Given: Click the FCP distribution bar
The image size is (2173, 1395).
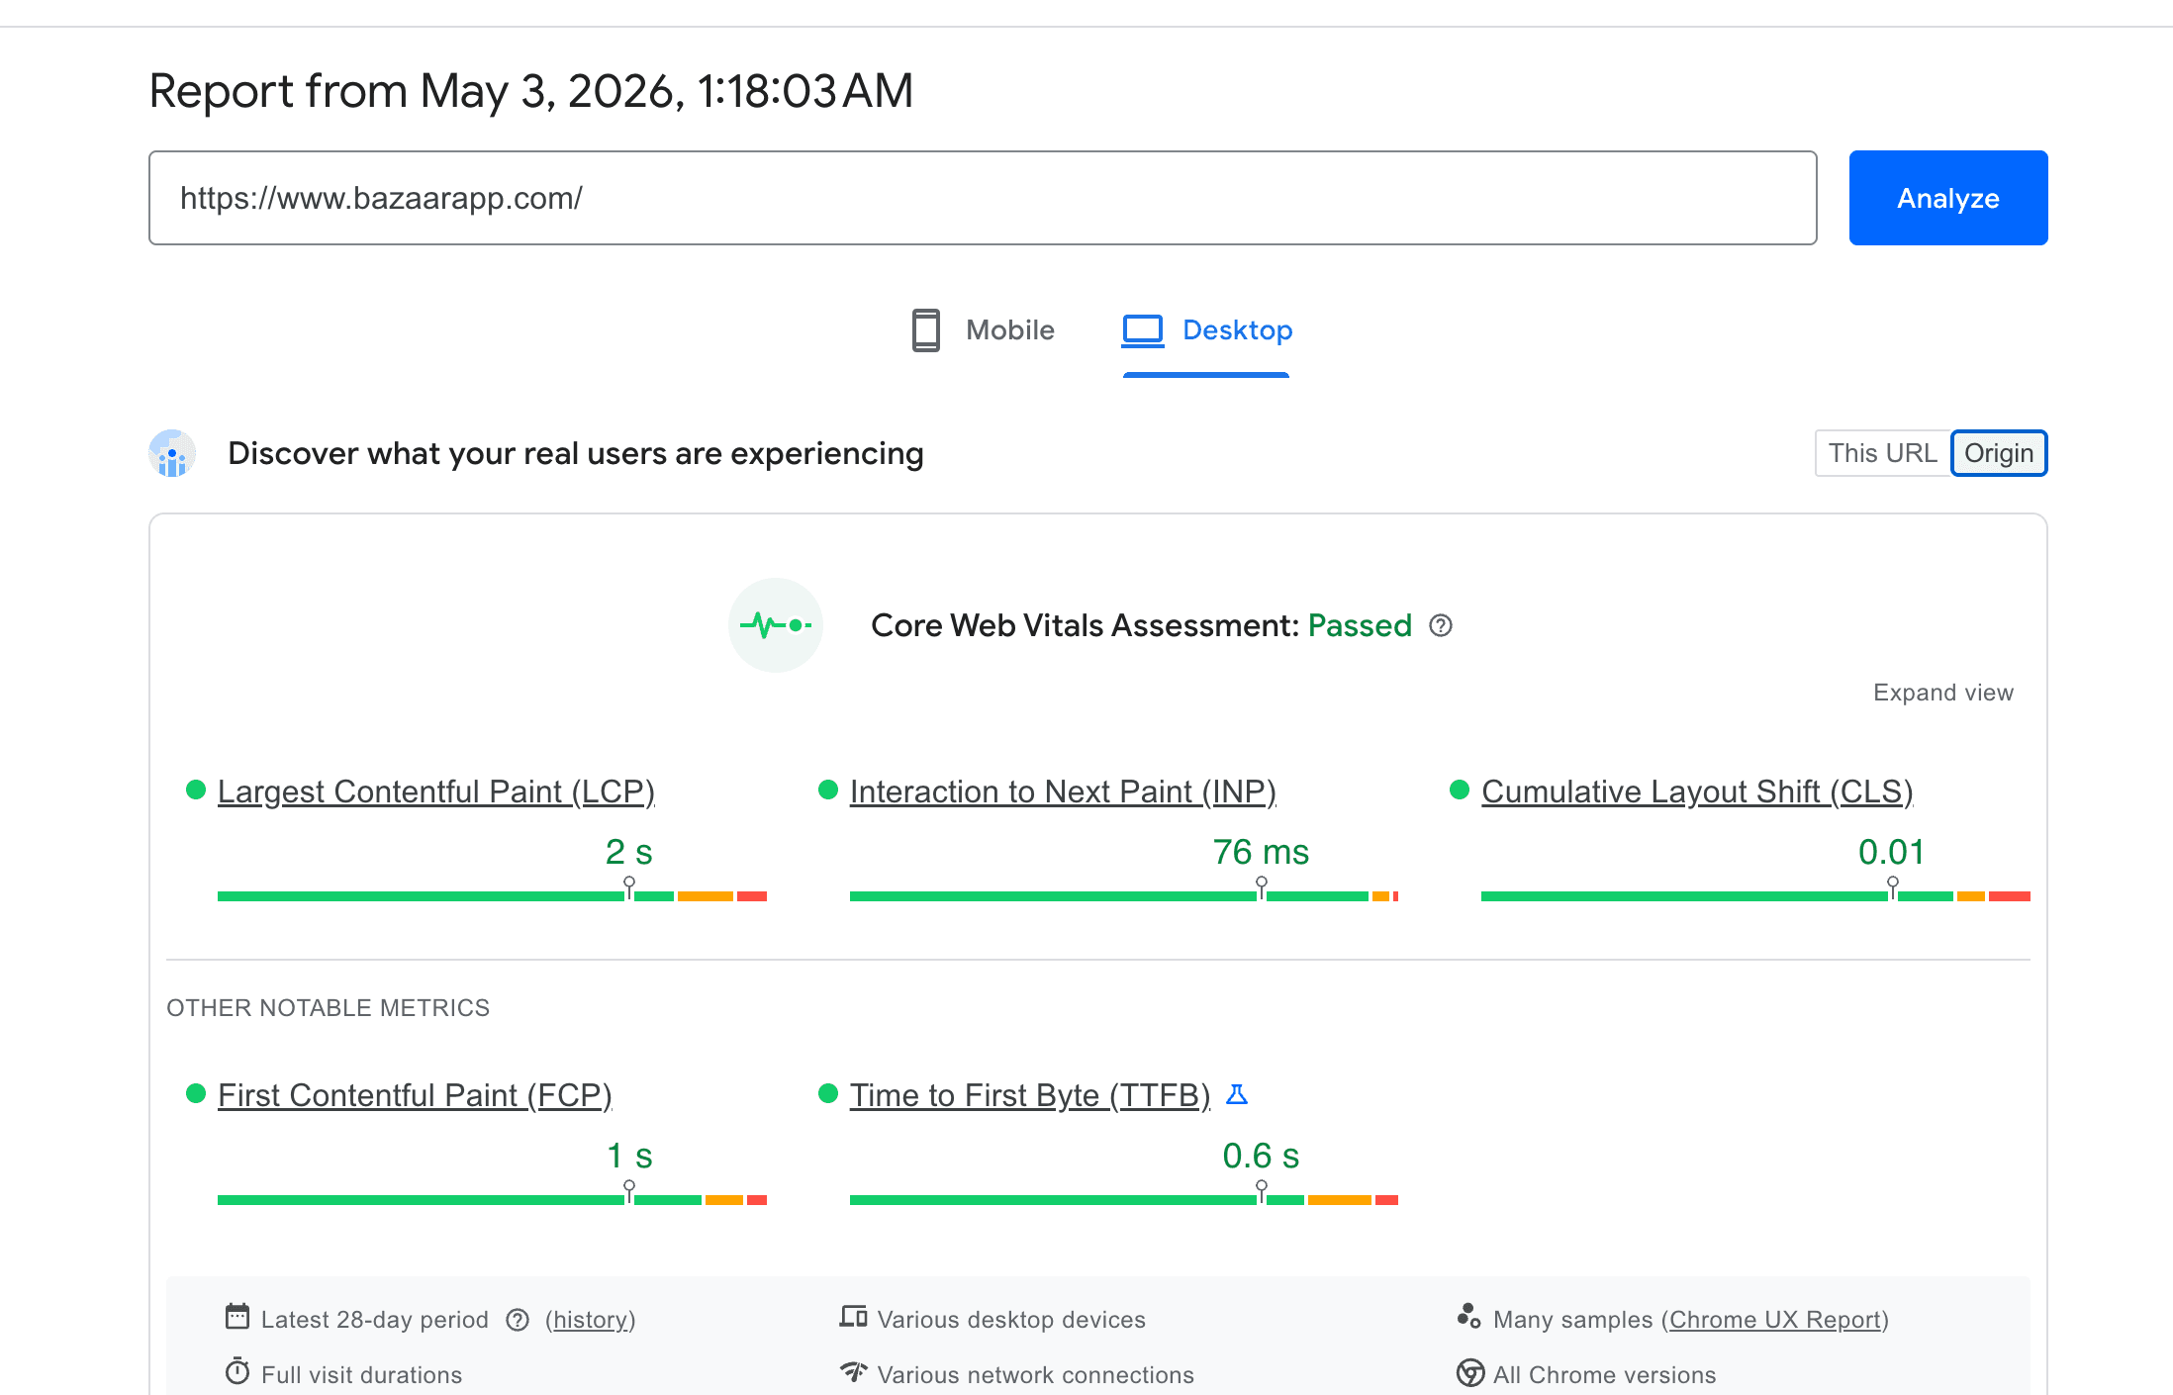Looking at the screenshot, I should (492, 1200).
